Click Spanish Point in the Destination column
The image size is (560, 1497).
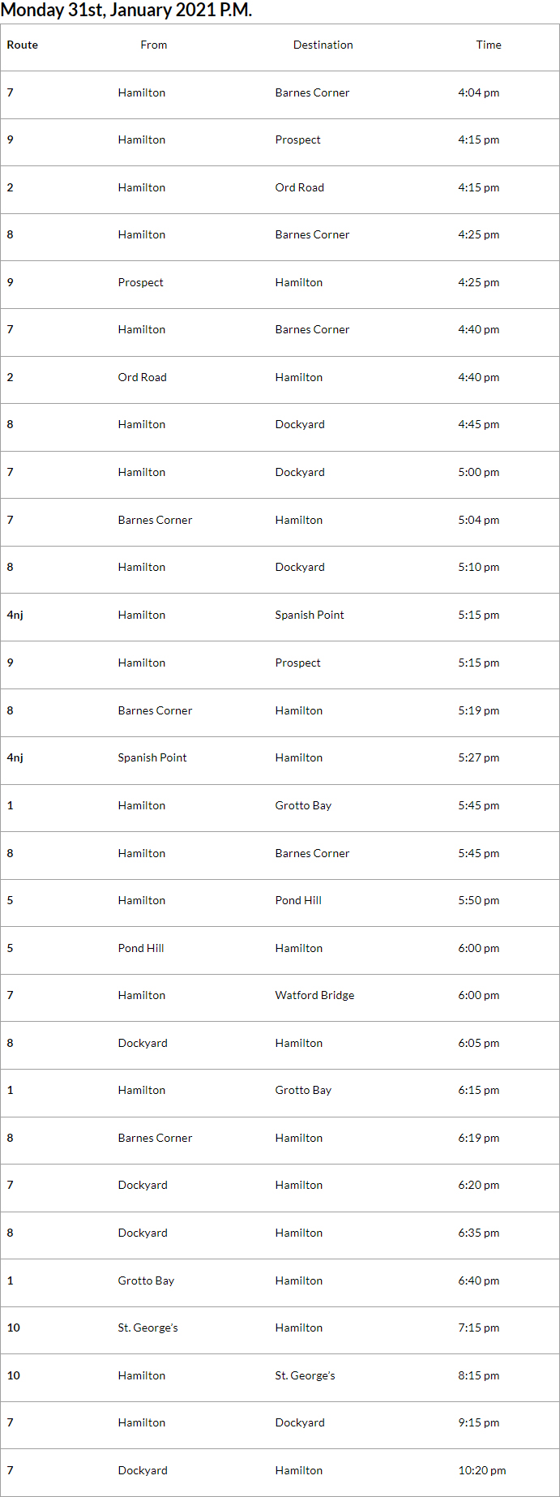tap(310, 616)
